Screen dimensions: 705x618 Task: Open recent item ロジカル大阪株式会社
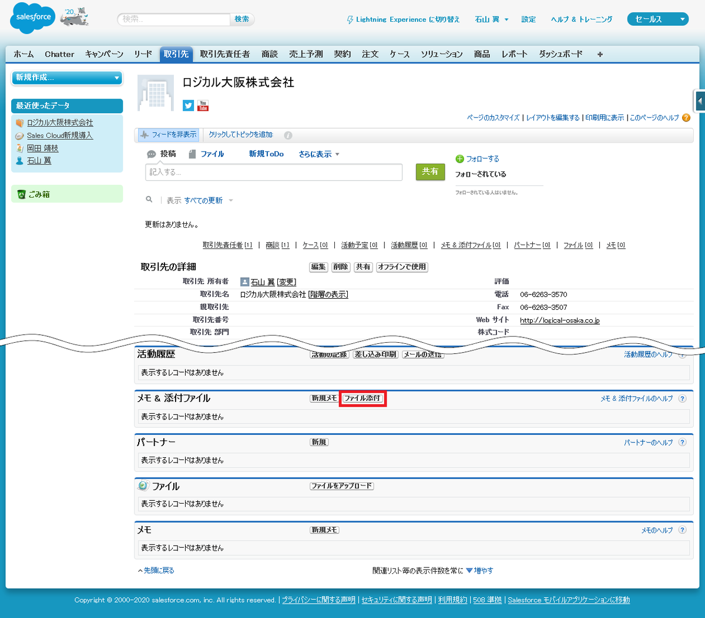60,123
